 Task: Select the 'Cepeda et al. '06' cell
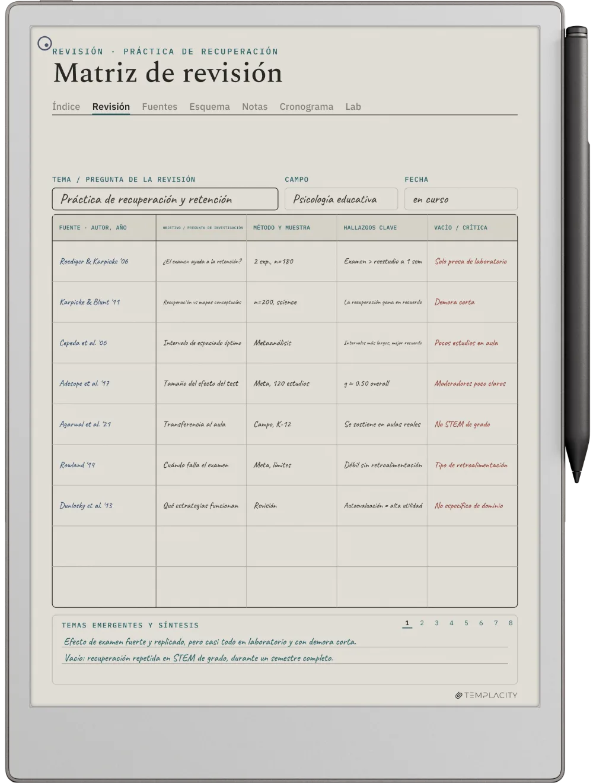pyautogui.click(x=104, y=343)
